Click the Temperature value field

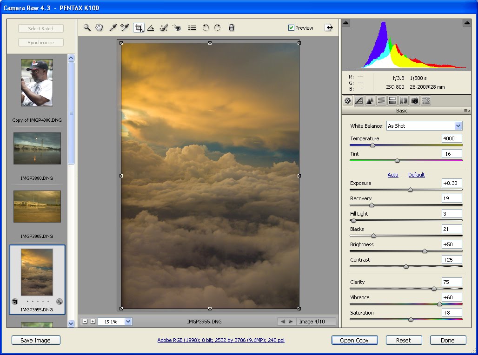[x=452, y=138]
